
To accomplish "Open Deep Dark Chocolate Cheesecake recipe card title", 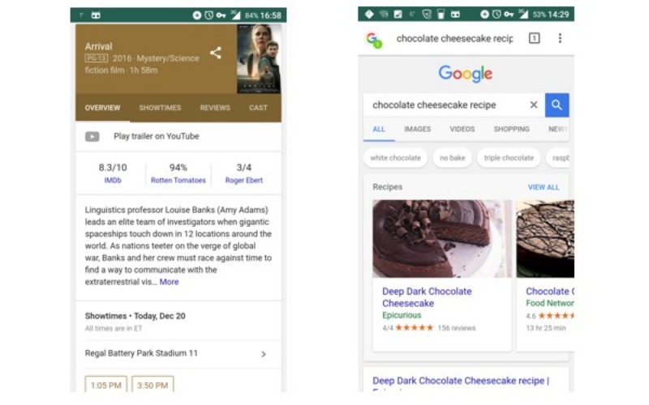I will (427, 297).
